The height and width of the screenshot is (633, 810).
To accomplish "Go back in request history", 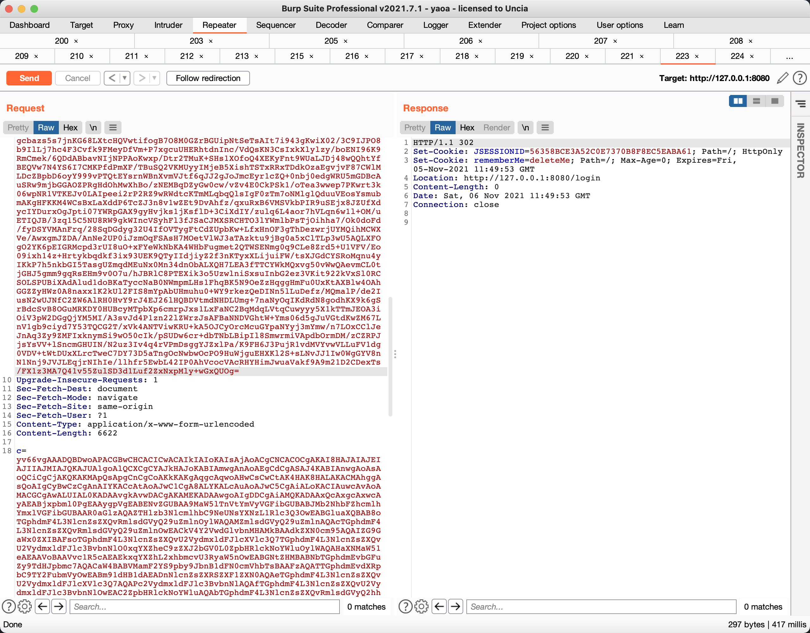I will pos(112,78).
